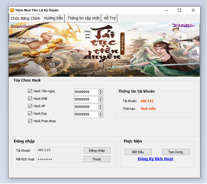
Task: Click the Mã Kích hoạt password field
Action: tap(59, 159)
